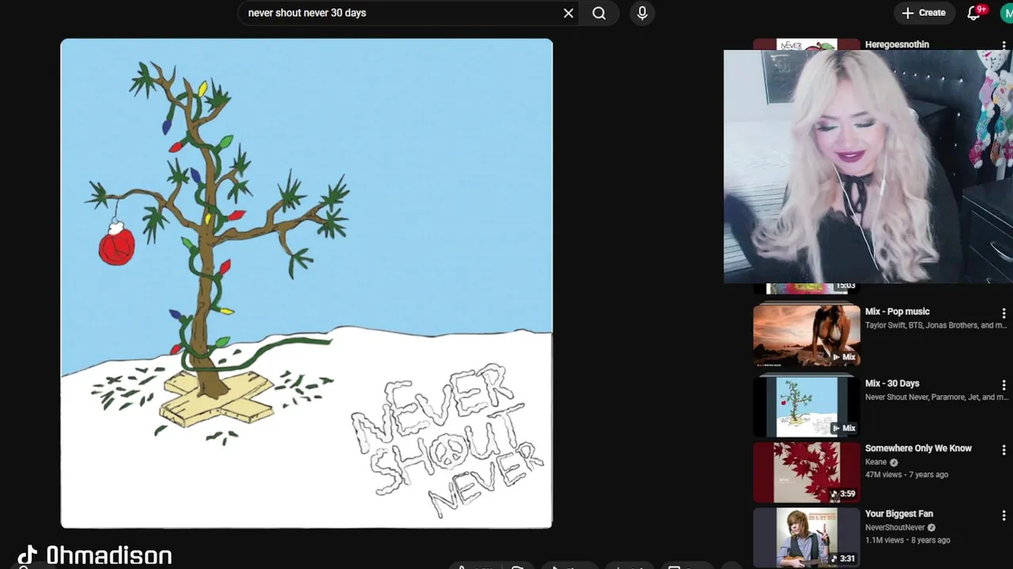Click the webcam overlay of streamer
1013x569 pixels.
click(868, 166)
